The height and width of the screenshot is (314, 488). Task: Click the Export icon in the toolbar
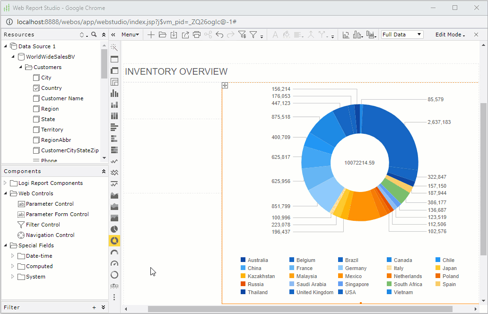pos(185,35)
